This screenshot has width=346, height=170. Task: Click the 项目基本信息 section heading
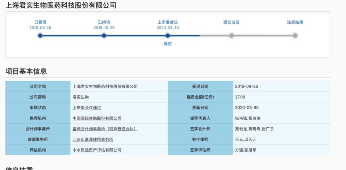click(x=26, y=71)
